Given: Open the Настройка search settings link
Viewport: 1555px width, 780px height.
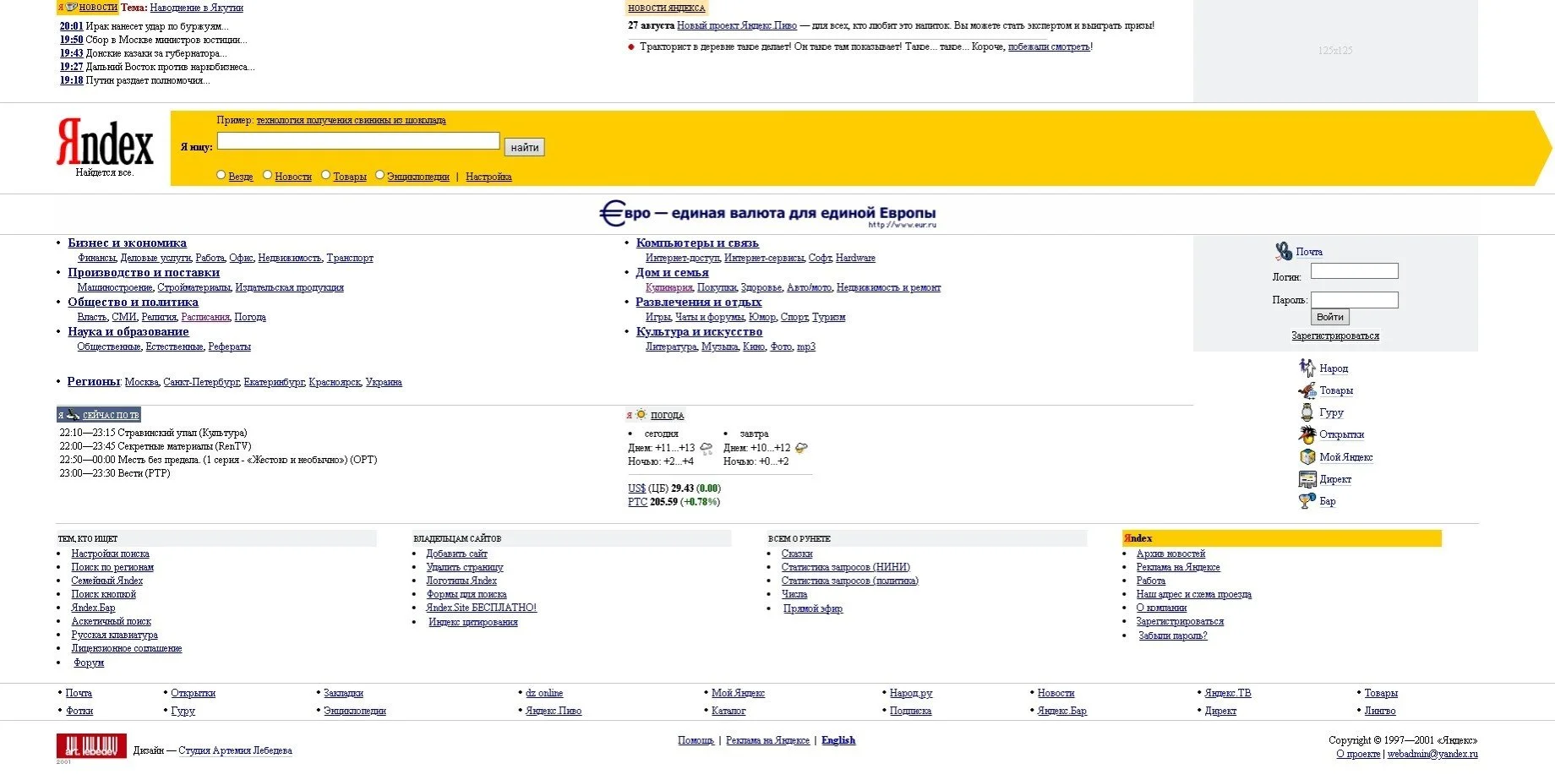Looking at the screenshot, I should [488, 177].
